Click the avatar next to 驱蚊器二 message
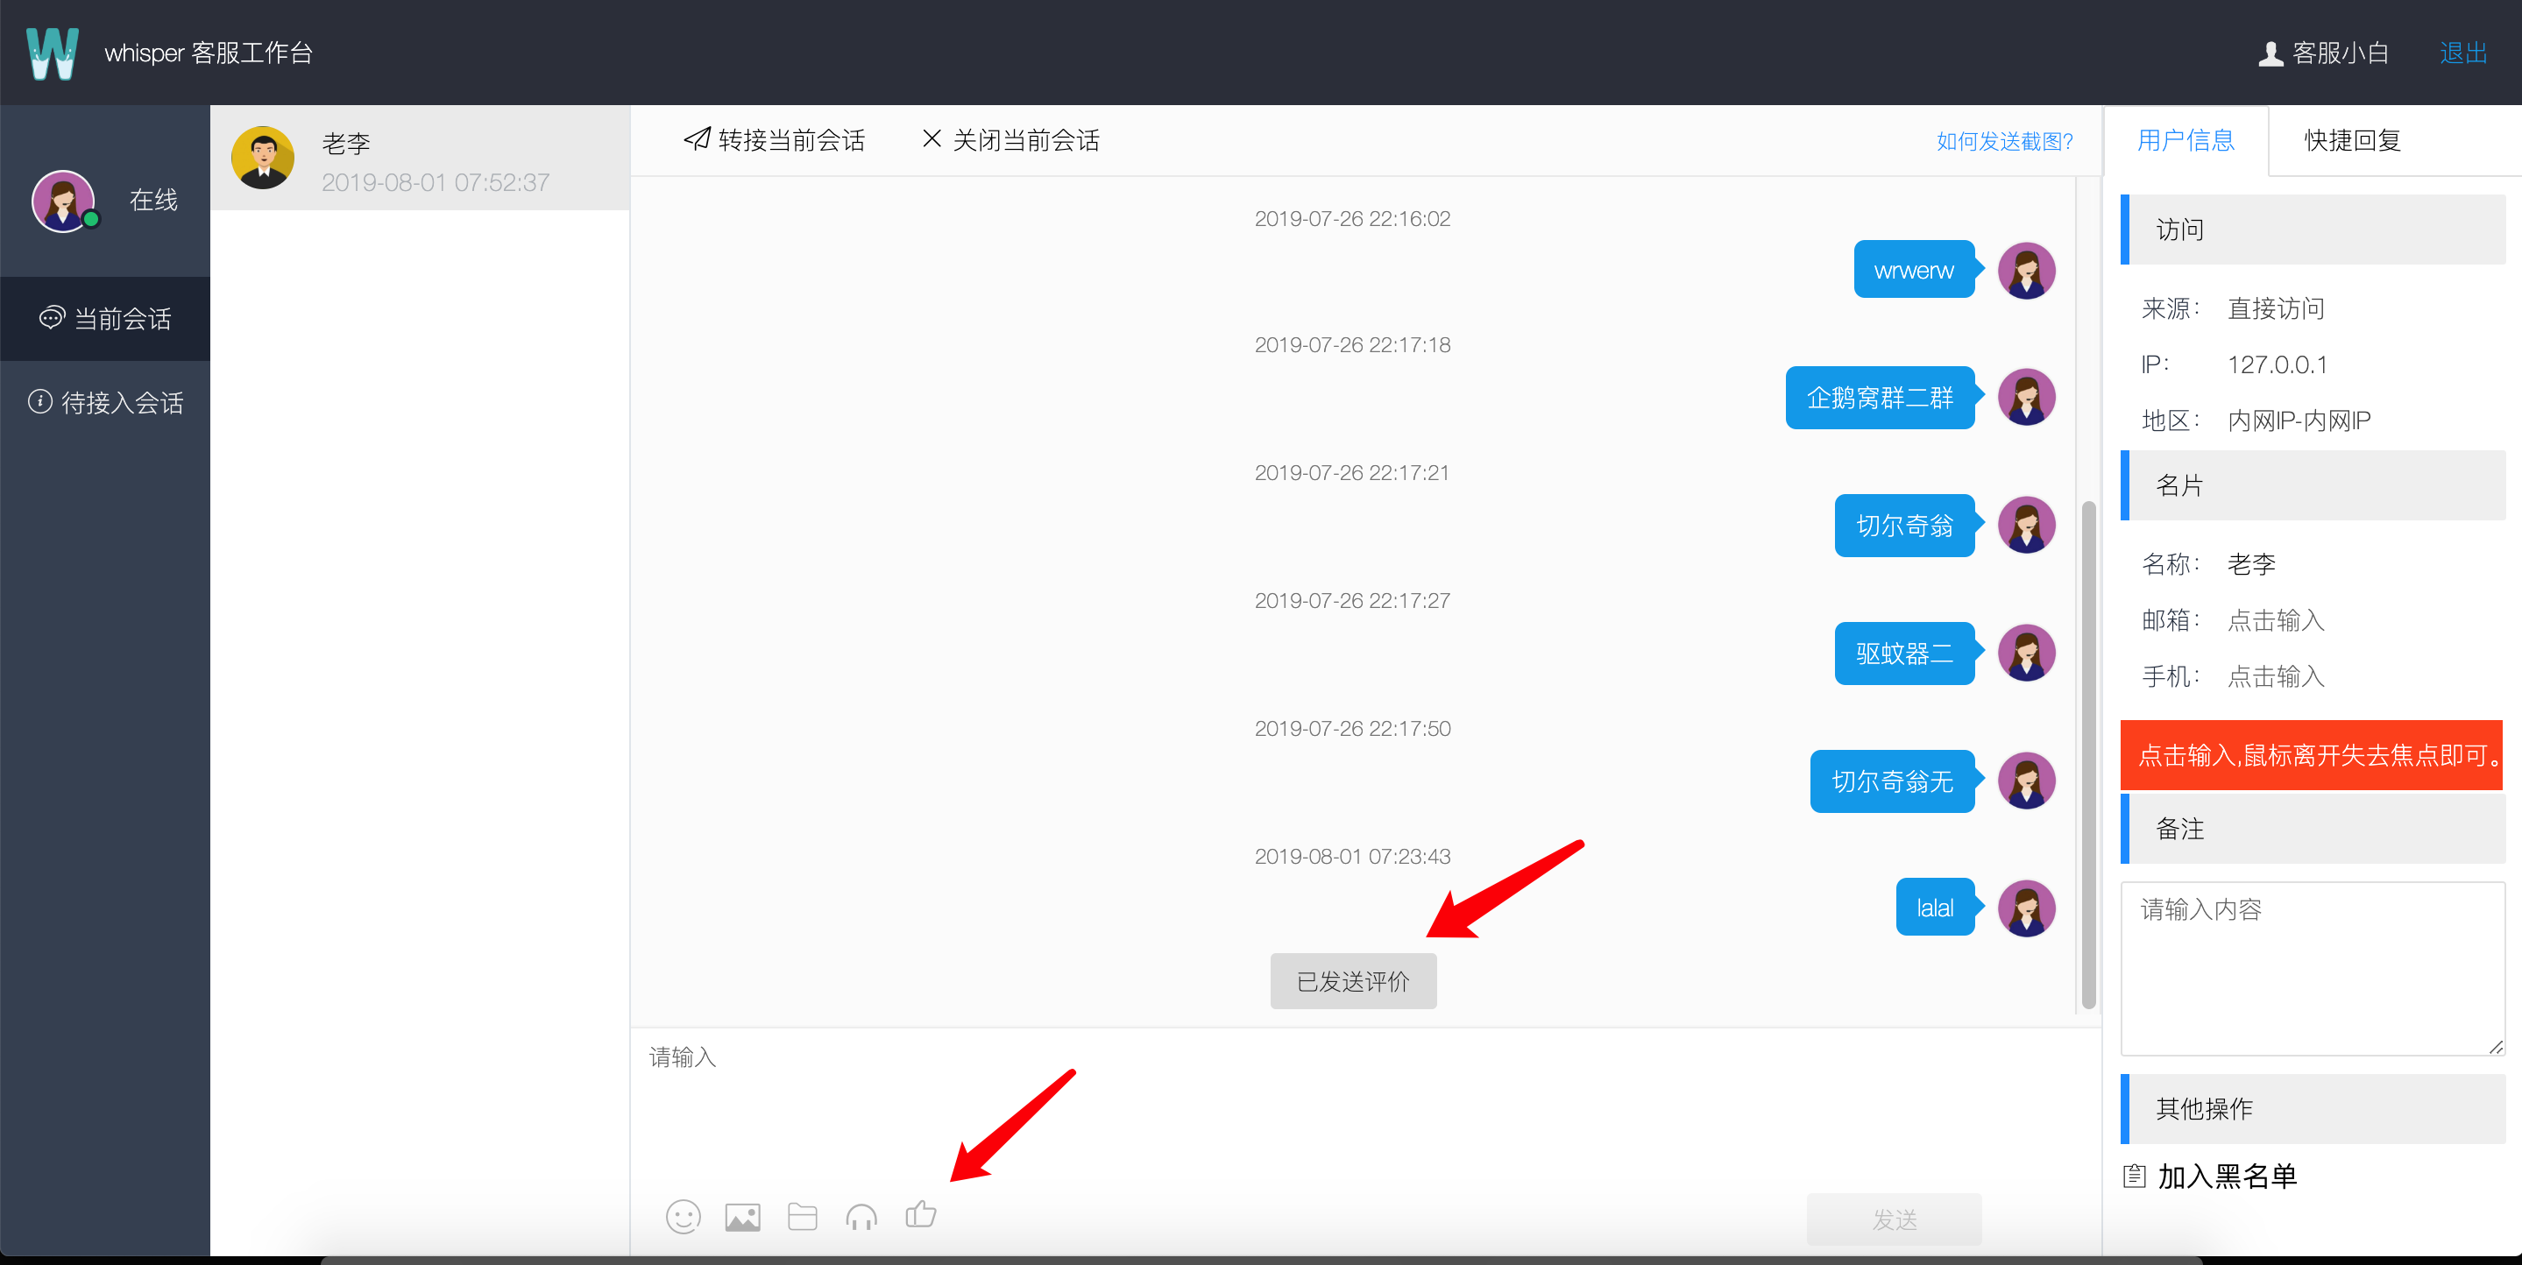 (2026, 653)
